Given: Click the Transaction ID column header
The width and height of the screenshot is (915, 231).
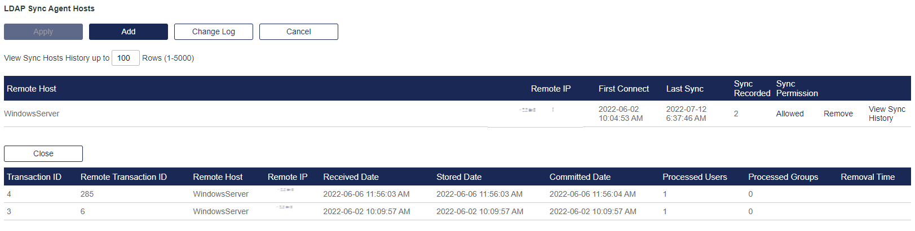Looking at the screenshot, I should (34, 177).
